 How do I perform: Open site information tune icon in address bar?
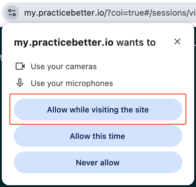(12, 13)
